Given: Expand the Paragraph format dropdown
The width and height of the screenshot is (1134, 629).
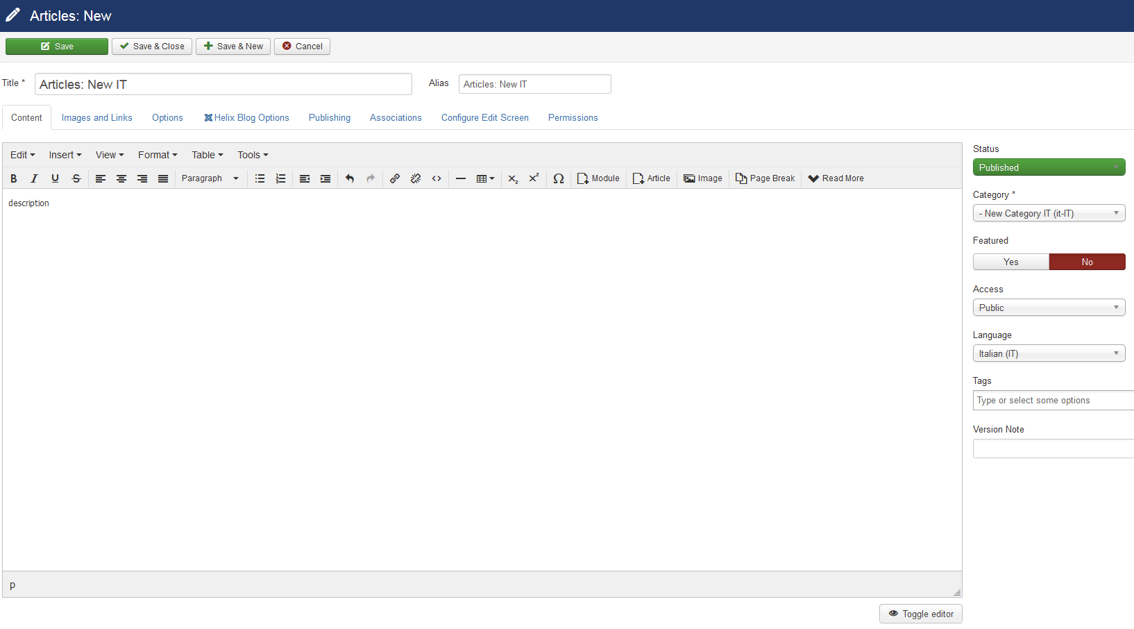Looking at the screenshot, I should [x=210, y=178].
